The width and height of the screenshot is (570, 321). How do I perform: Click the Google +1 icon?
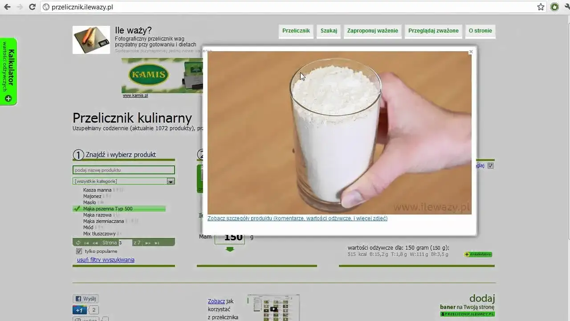79,310
